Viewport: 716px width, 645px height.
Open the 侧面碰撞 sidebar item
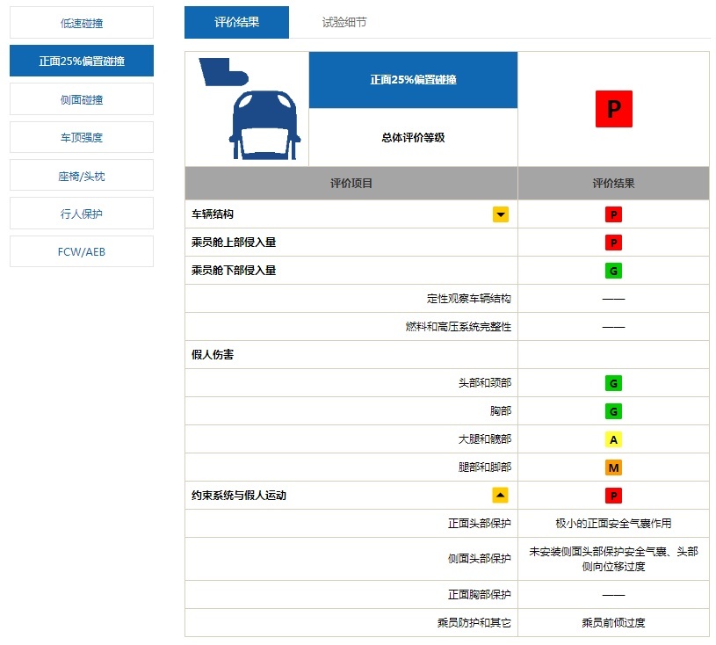(82, 99)
